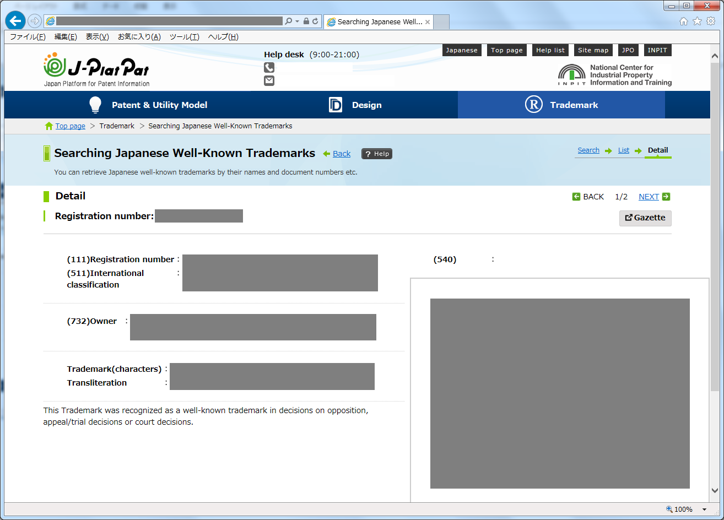Click the refresh icon in address bar
This screenshot has width=724, height=520.
(315, 21)
